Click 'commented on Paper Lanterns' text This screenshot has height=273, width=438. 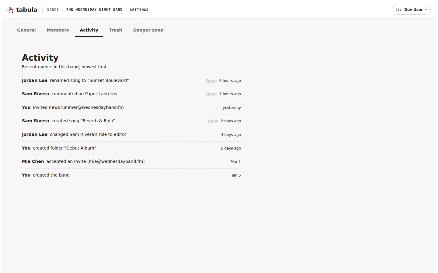tap(84, 94)
